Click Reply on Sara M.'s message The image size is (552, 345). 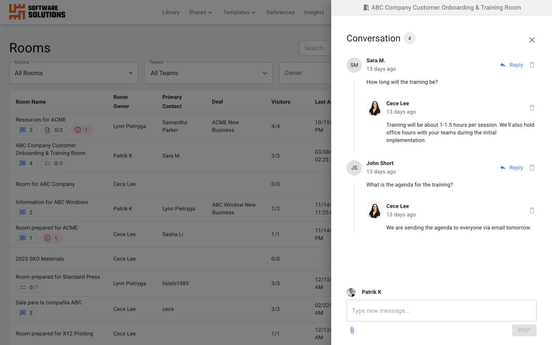(516, 65)
